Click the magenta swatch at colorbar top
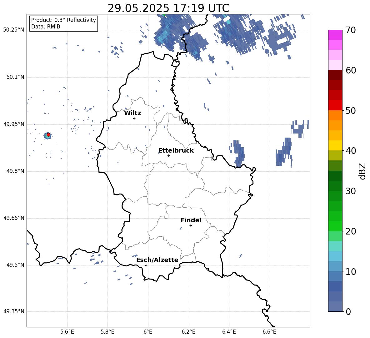The image size is (370, 338). point(335,35)
